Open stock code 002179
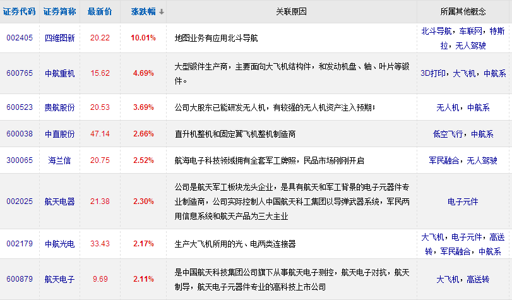Image resolution: width=512 pixels, height=300 pixels. point(20,244)
